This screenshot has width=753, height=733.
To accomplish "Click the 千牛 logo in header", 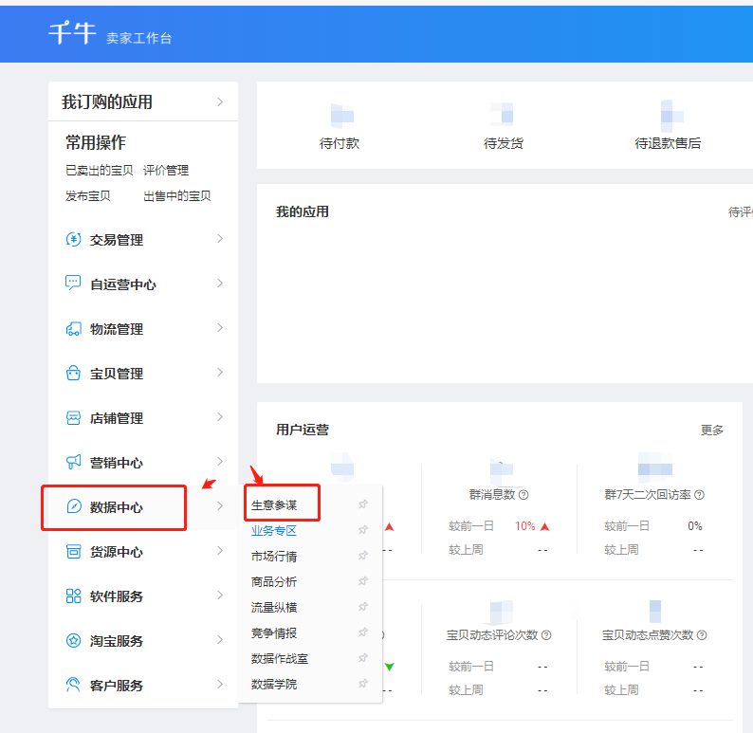I will (72, 32).
